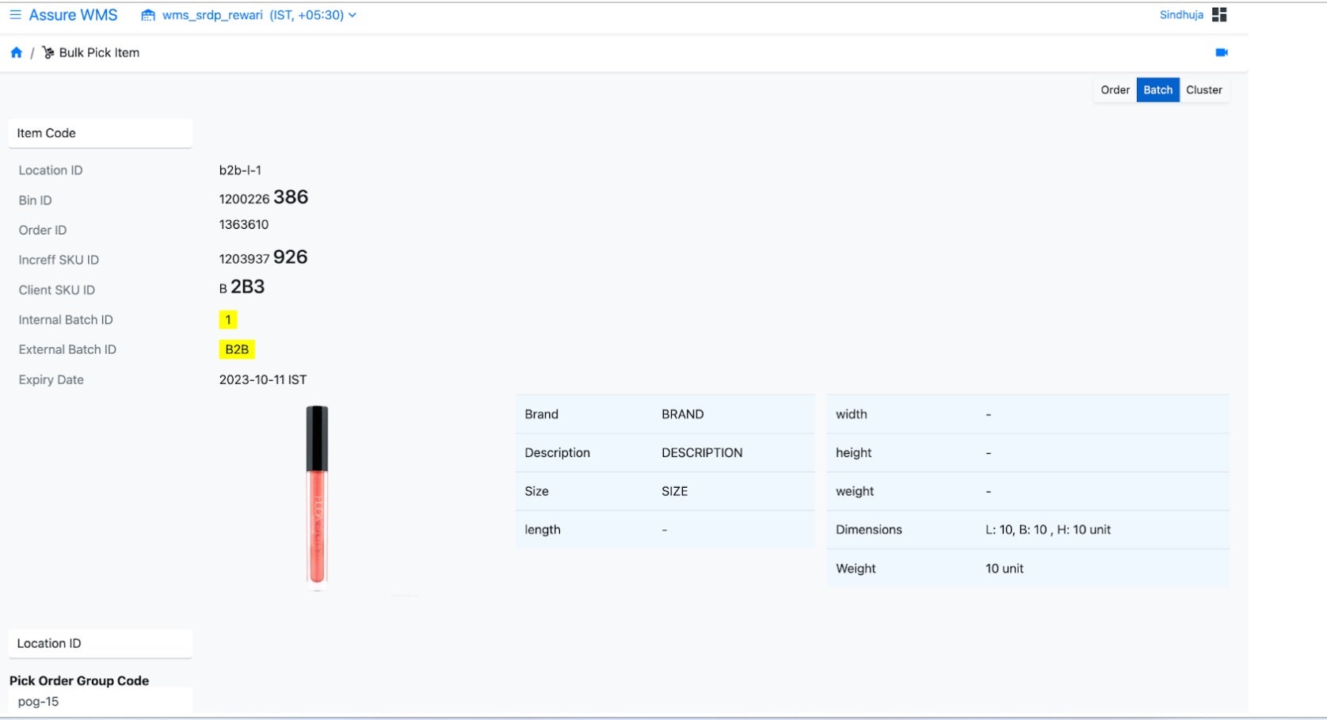Click the dropdown chevron after IST +05:30
The width and height of the screenshot is (1327, 720).
(352, 15)
